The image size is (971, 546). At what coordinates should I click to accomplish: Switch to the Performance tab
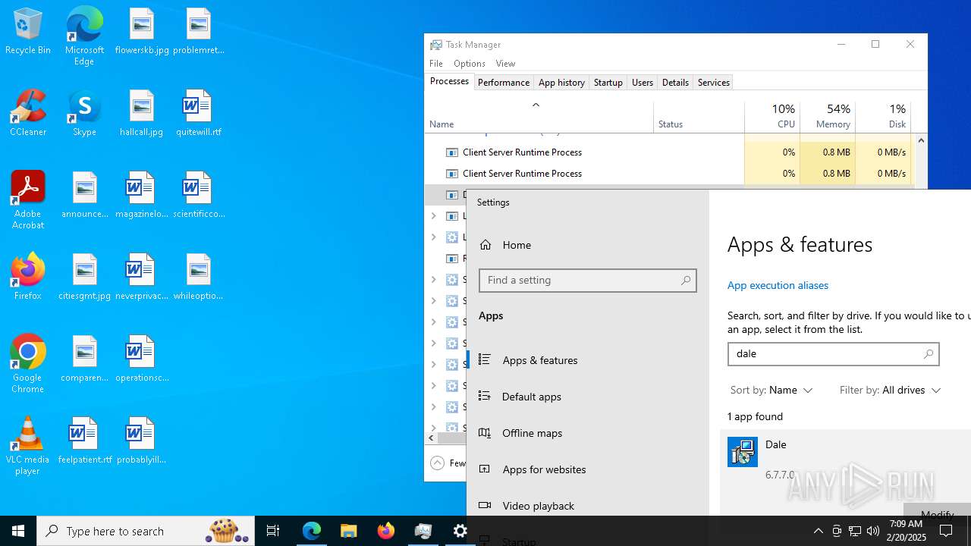coord(504,83)
